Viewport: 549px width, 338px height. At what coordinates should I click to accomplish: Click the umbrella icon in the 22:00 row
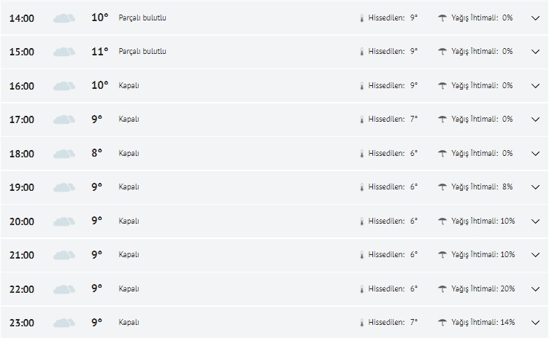pyautogui.click(x=442, y=288)
